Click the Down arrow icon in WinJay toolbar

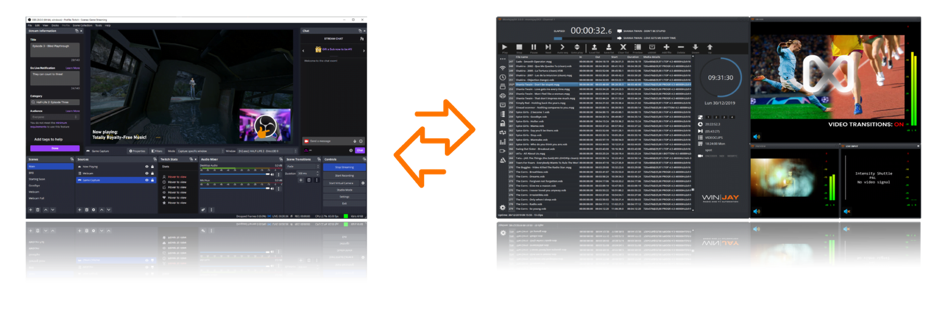(695, 47)
